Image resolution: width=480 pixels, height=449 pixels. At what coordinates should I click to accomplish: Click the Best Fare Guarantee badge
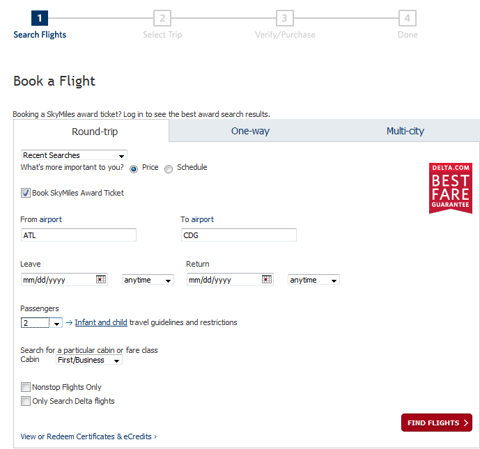pyautogui.click(x=450, y=188)
